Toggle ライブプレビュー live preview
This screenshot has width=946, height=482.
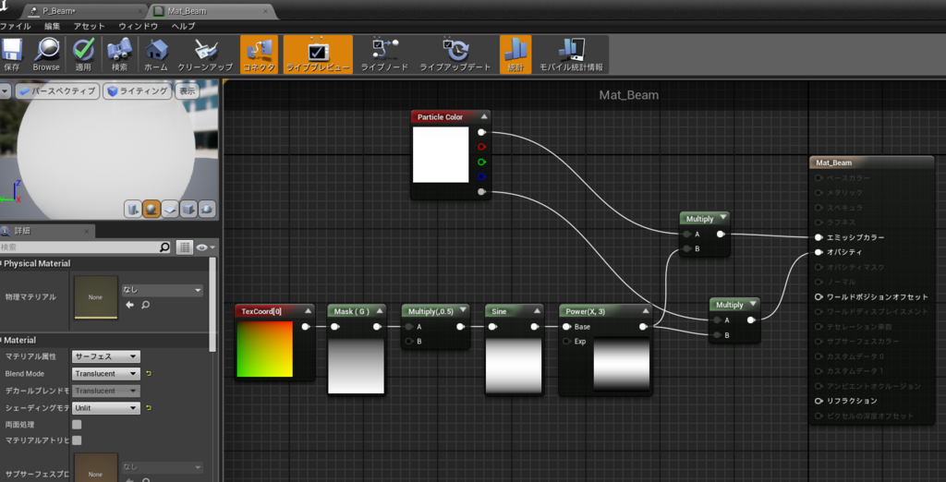click(x=318, y=54)
